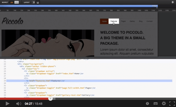Enter fullscreen mode

(172, 103)
